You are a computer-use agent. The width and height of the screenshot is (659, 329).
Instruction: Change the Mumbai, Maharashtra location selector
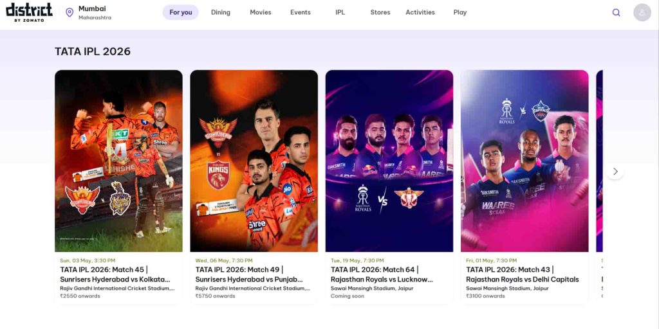click(89, 13)
